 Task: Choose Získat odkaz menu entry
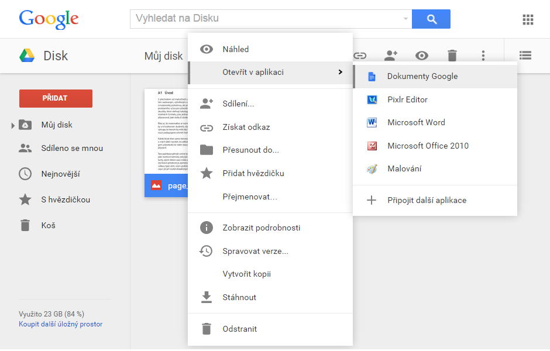270,128
